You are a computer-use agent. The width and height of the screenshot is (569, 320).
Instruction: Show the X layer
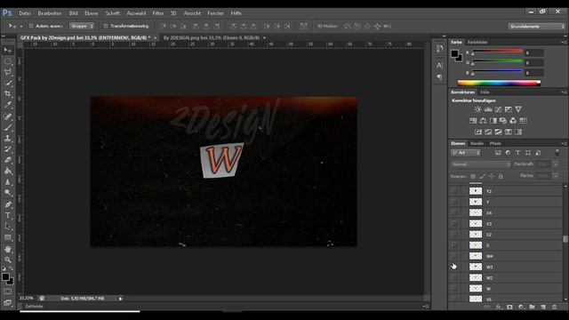(454, 245)
